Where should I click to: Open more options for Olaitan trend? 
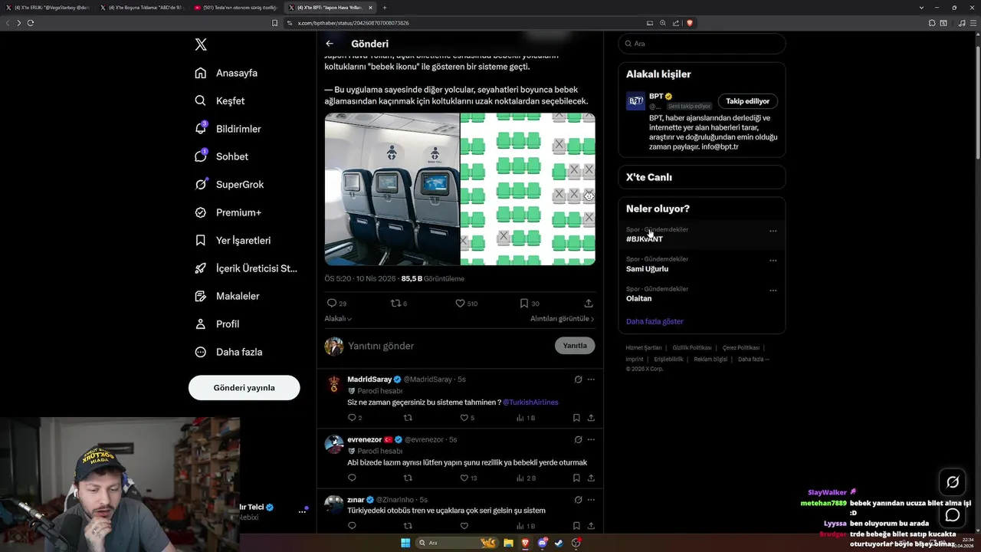(773, 291)
